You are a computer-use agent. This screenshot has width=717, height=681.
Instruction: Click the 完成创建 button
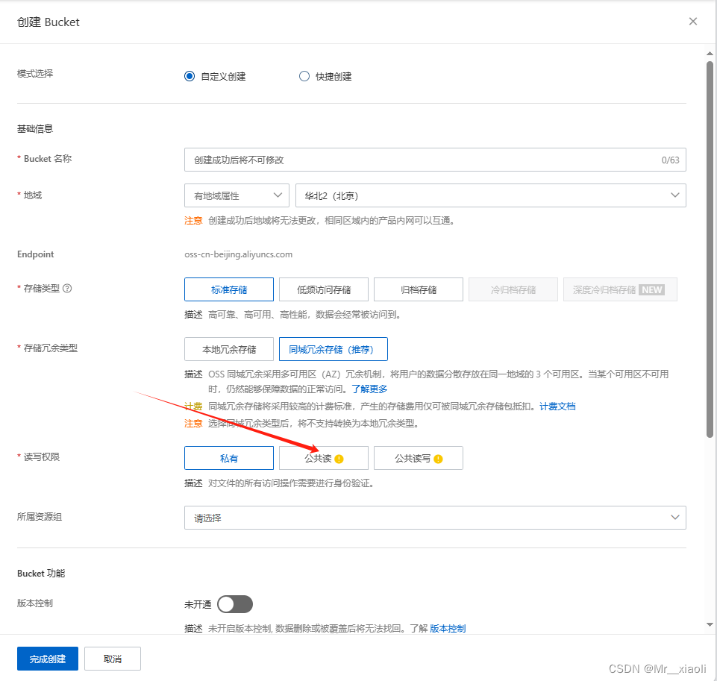click(x=47, y=658)
